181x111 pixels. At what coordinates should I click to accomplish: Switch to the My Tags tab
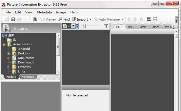168,27
